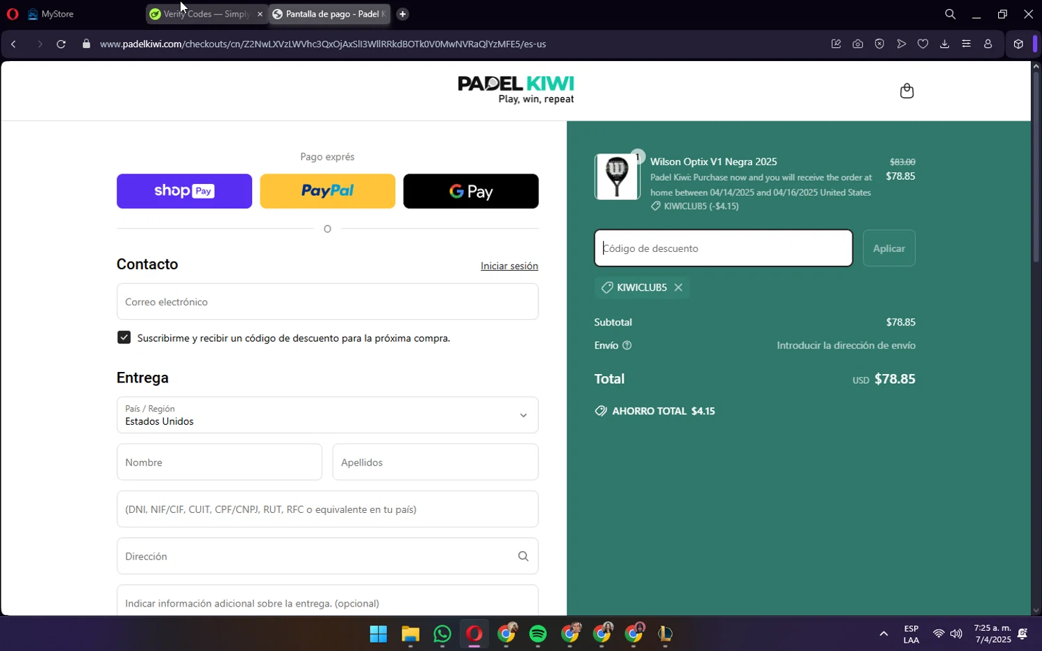The image size is (1042, 651).
Task: Open the Wi-Fi network settings icon
Action: [938, 634]
